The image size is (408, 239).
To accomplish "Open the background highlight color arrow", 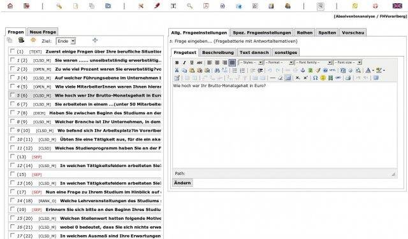I will click(x=384, y=71).
